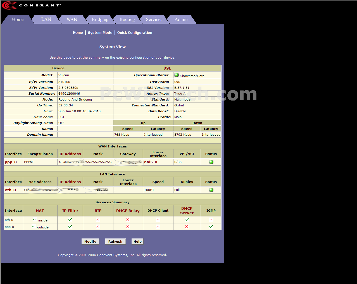Open the DHCP Server link
The width and height of the screenshot is (357, 284).
tap(187, 211)
